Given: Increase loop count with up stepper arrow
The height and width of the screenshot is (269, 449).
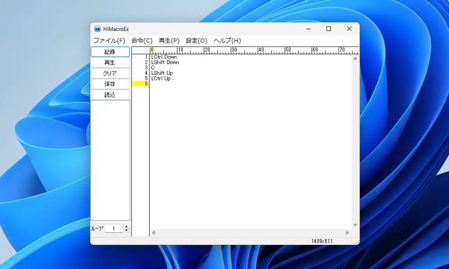Looking at the screenshot, I should tap(126, 227).
